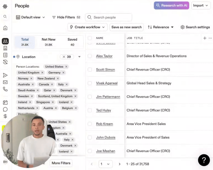
Task: Open the Emails envelope icon
Action: click(x=5, y=82)
